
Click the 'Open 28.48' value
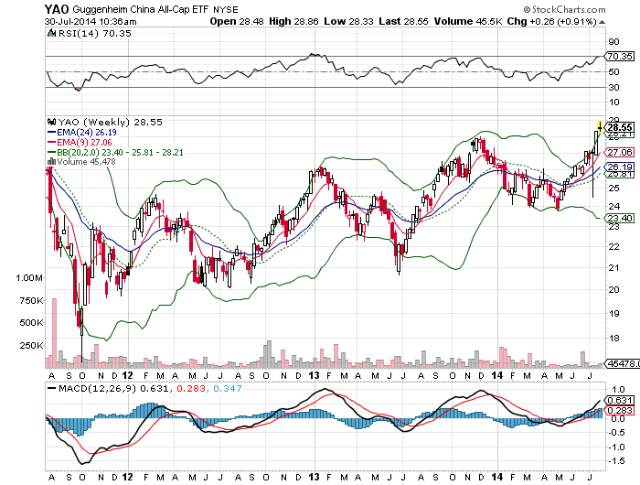point(237,21)
